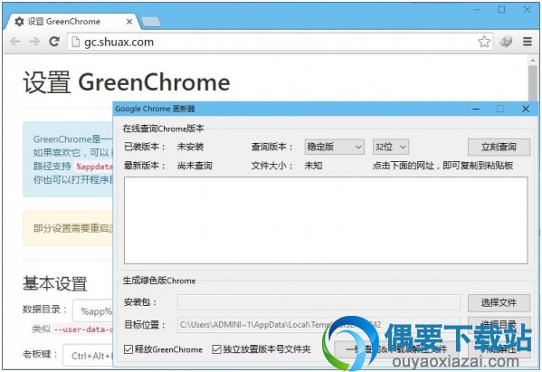Click the 未安装 installed version text
Viewport: 542px width, 372px height.
tap(190, 147)
